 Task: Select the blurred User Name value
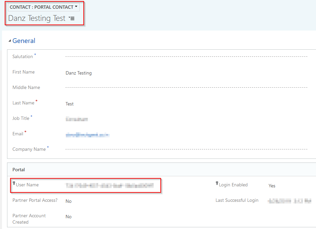[x=110, y=185]
